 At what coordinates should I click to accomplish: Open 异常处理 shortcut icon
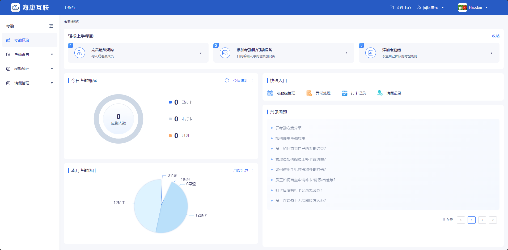(309, 93)
